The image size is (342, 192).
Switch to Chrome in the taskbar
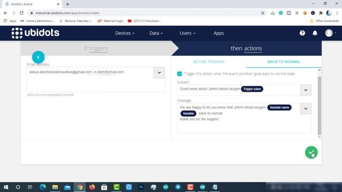point(80,187)
